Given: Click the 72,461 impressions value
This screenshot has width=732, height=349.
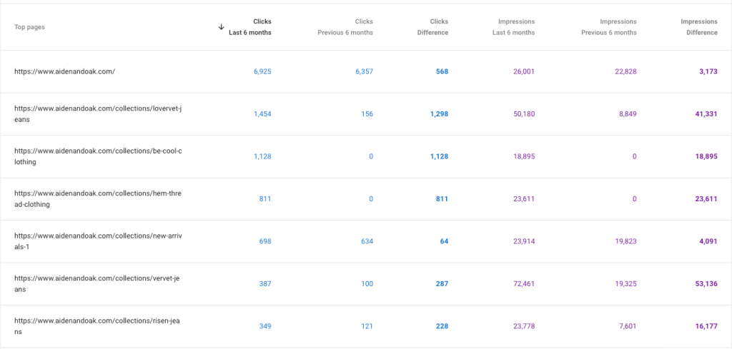Looking at the screenshot, I should 520,284.
